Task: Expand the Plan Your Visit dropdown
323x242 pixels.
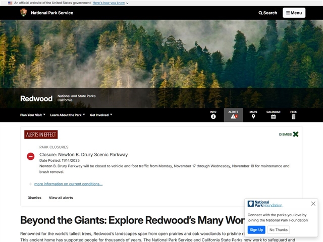Action: 33,115
